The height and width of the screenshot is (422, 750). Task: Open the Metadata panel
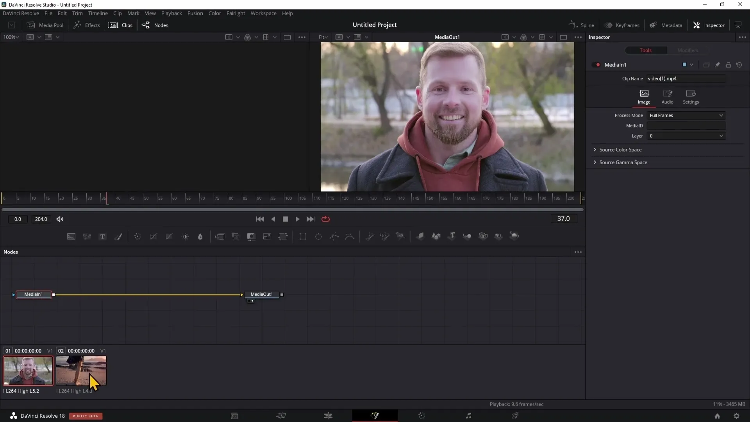pos(666,25)
